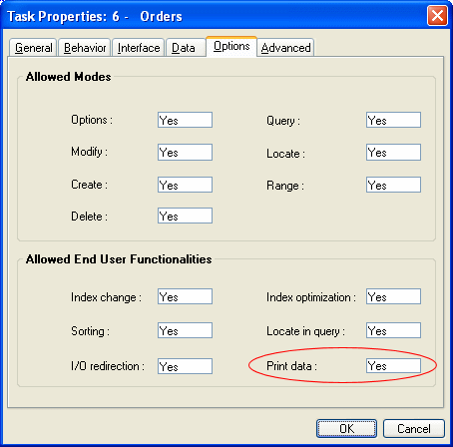Click the Cancel button

pos(414,429)
